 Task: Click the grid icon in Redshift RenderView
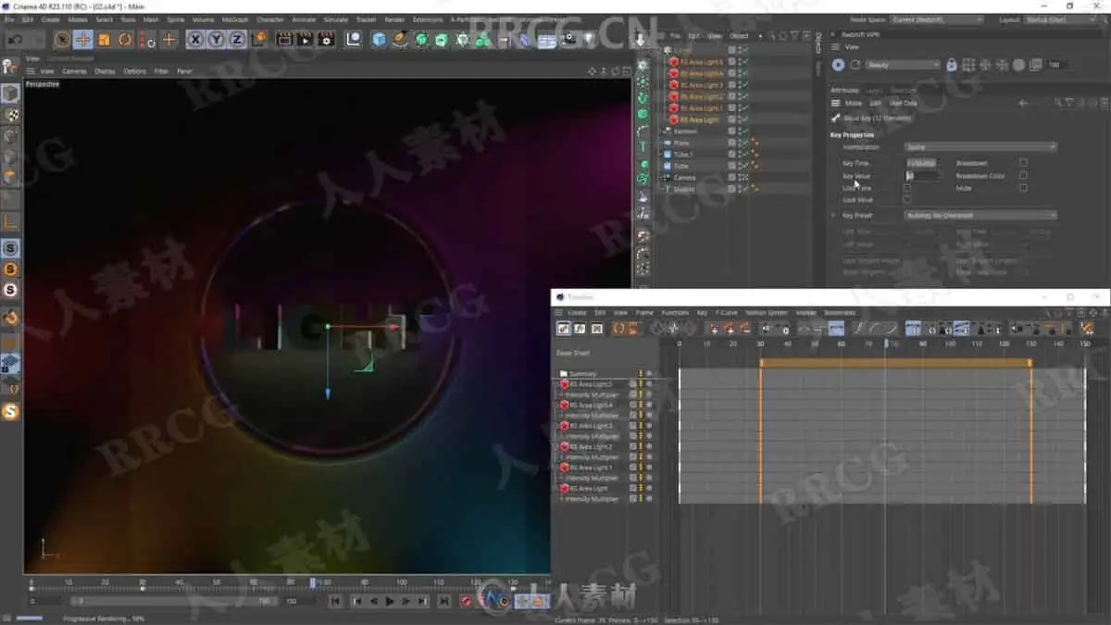[968, 65]
